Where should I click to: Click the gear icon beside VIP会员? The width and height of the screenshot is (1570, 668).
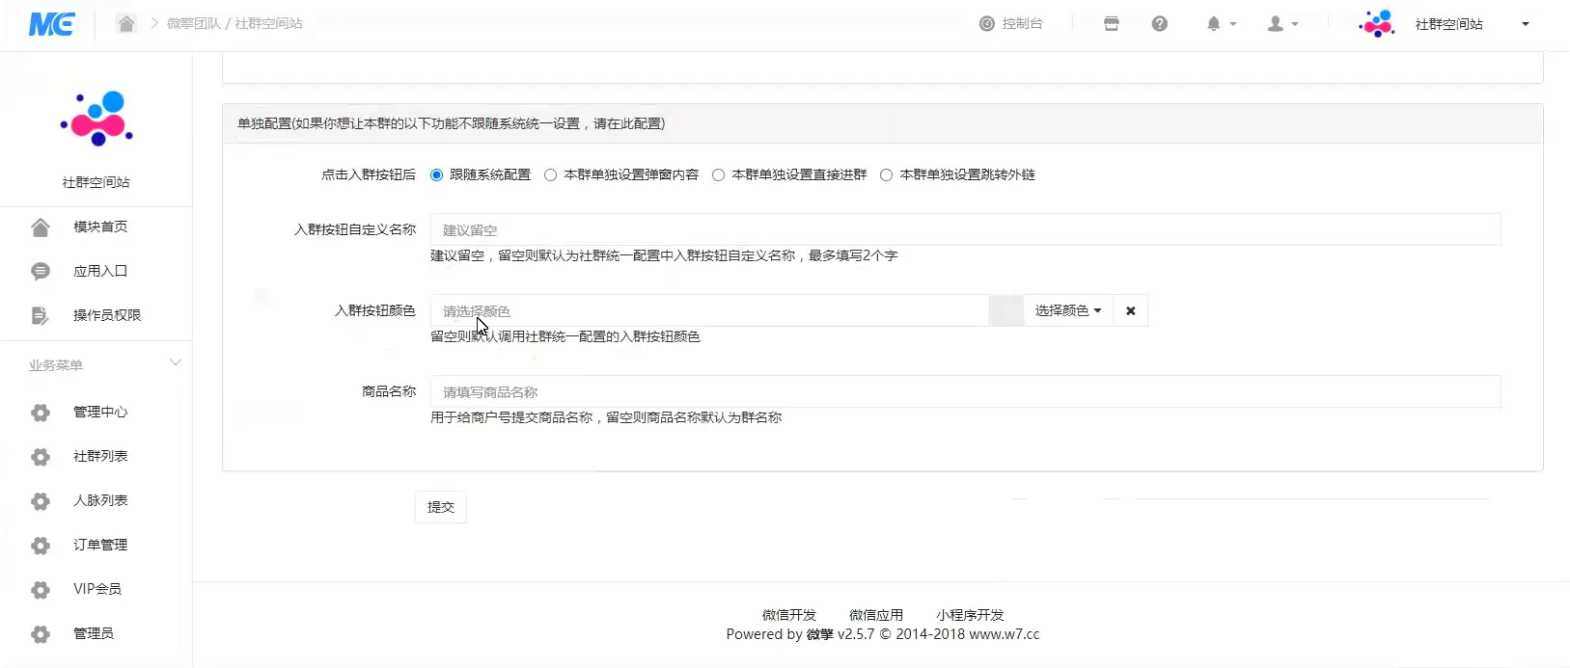pyautogui.click(x=41, y=590)
